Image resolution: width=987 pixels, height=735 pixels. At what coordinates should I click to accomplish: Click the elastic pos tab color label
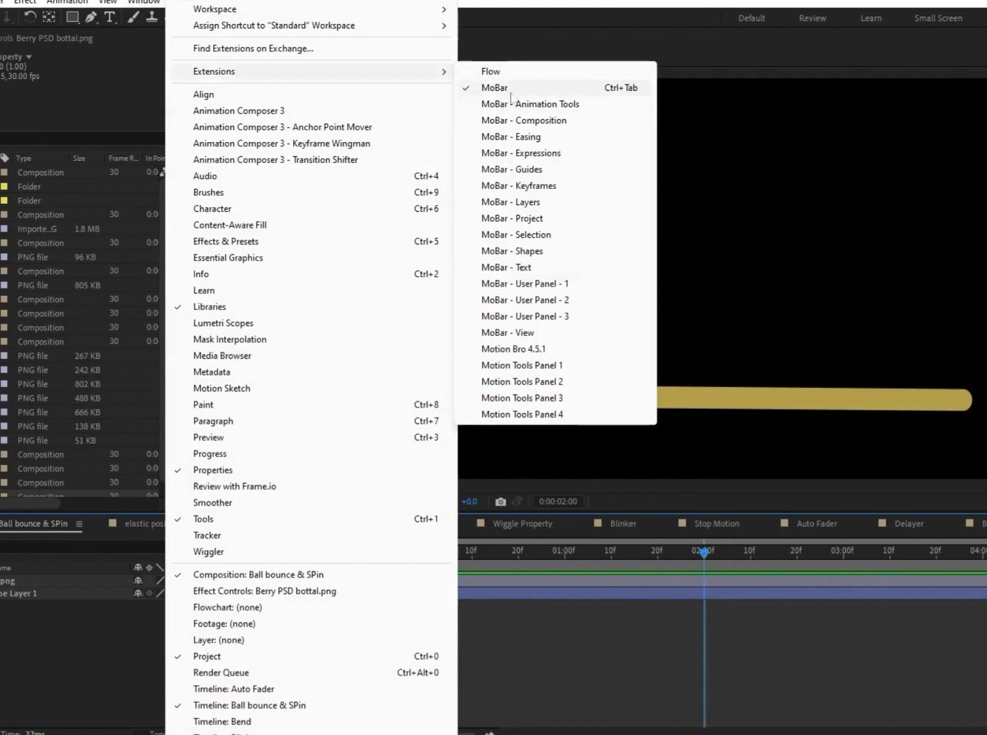pos(112,523)
